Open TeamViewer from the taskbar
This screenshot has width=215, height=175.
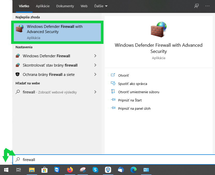pos(57,170)
